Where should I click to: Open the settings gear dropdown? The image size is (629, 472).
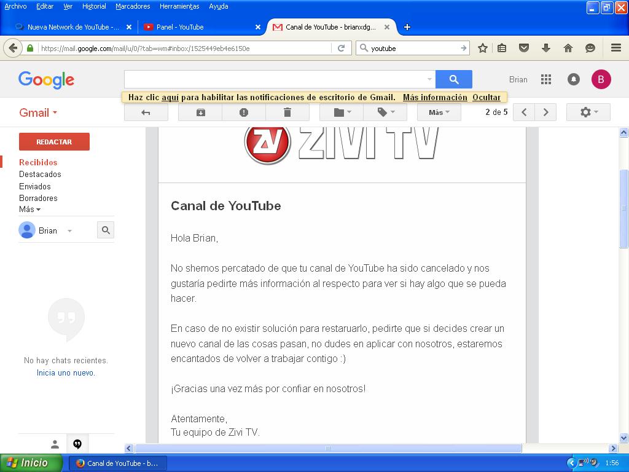tap(587, 112)
